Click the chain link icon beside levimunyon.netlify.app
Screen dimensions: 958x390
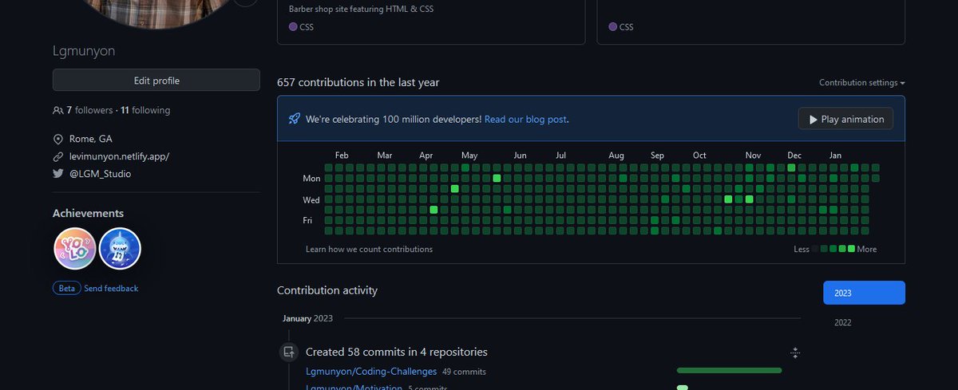click(57, 156)
